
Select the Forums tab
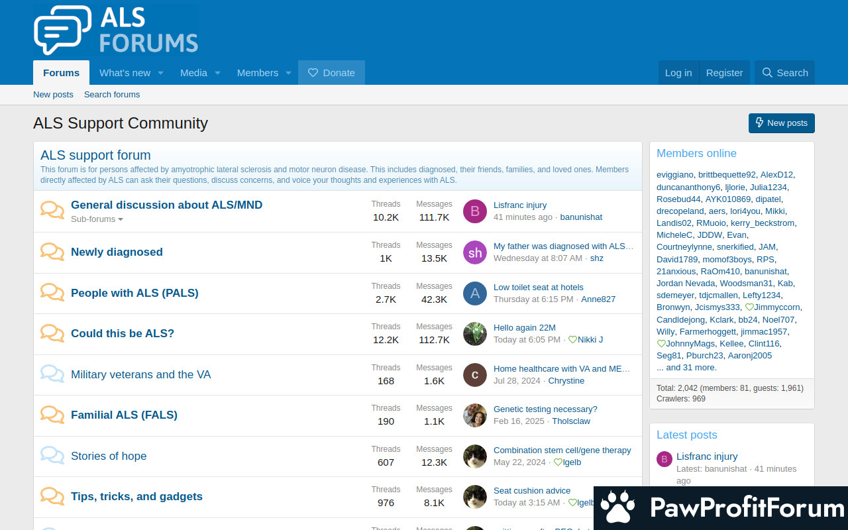tap(62, 73)
